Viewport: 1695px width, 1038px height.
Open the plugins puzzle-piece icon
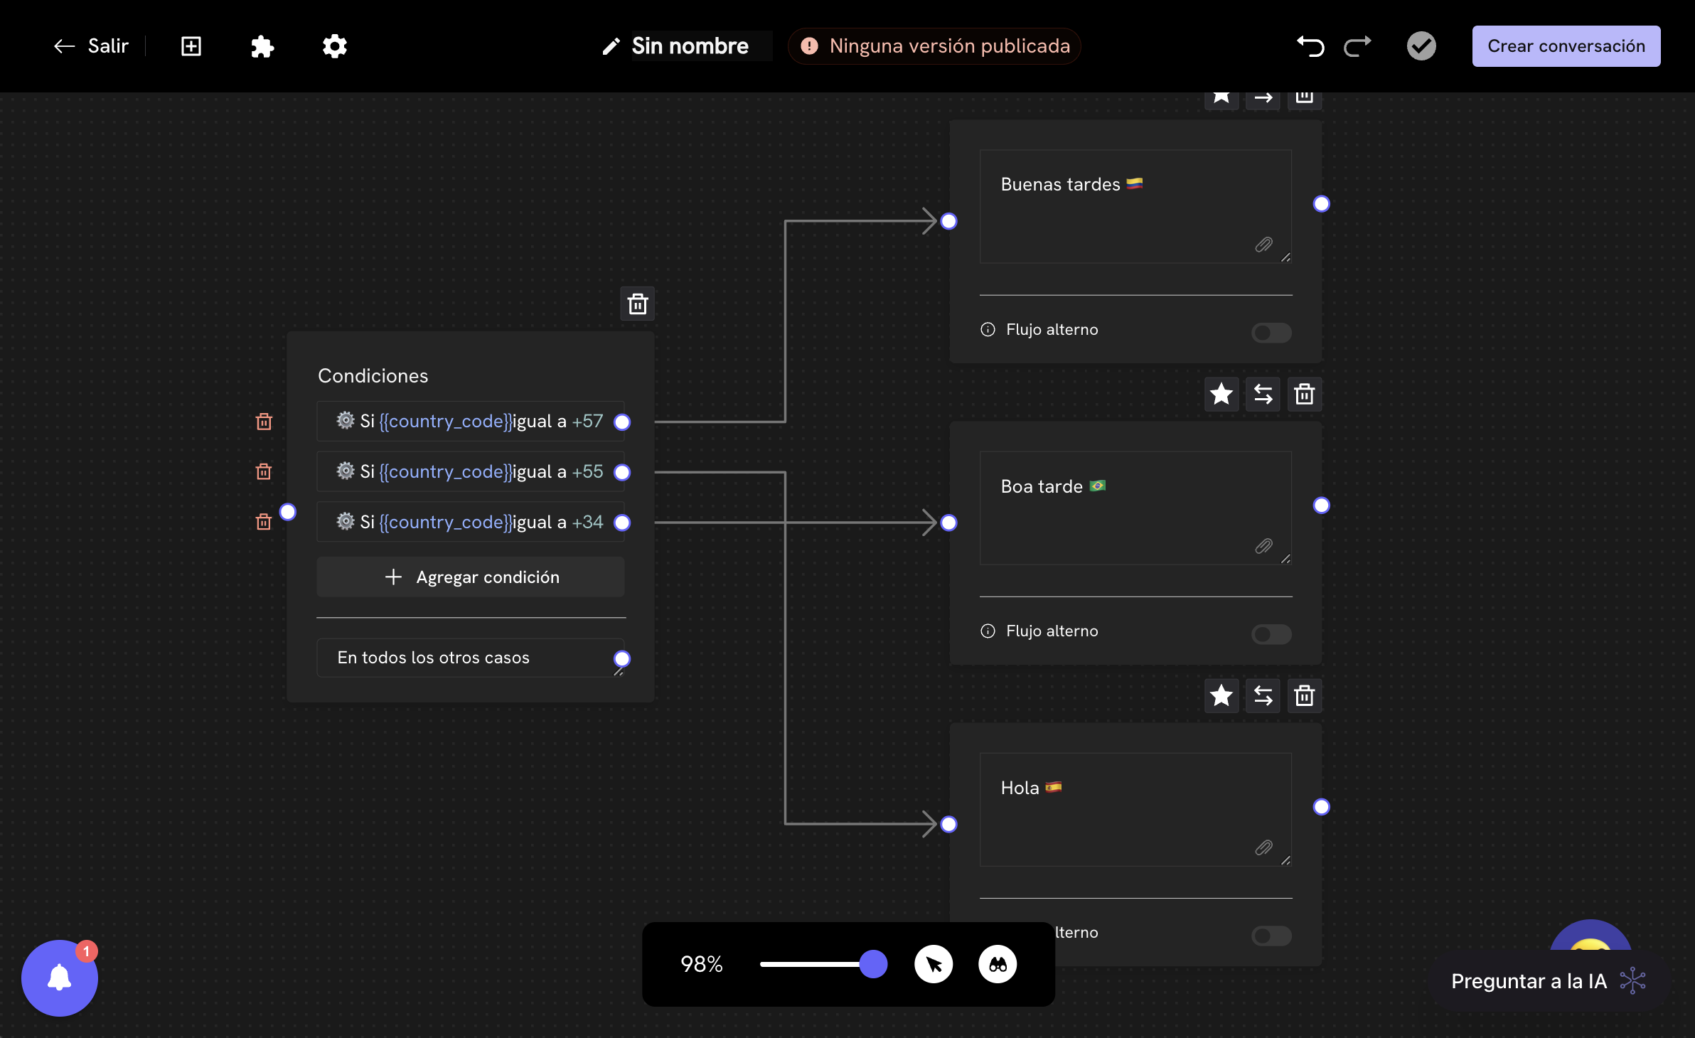(262, 46)
